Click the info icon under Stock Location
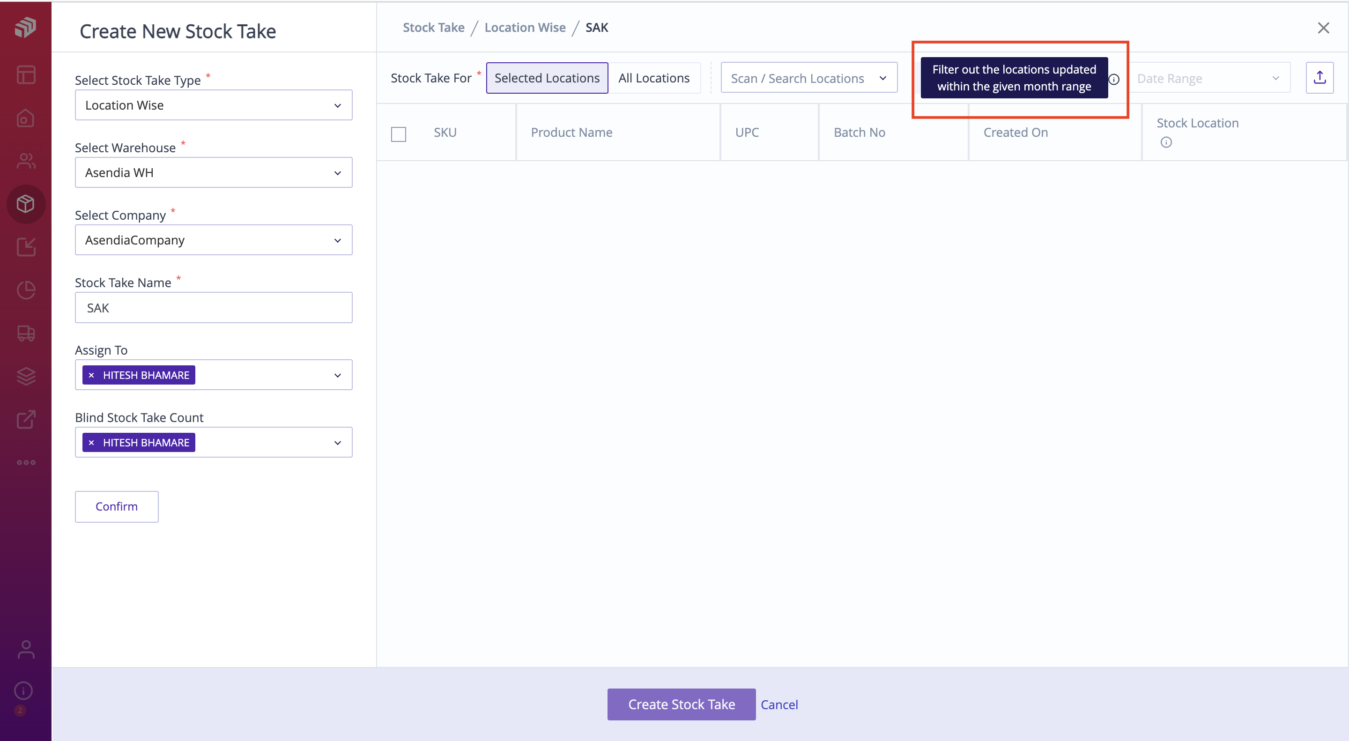Screen dimensions: 1349x741 tap(1166, 142)
